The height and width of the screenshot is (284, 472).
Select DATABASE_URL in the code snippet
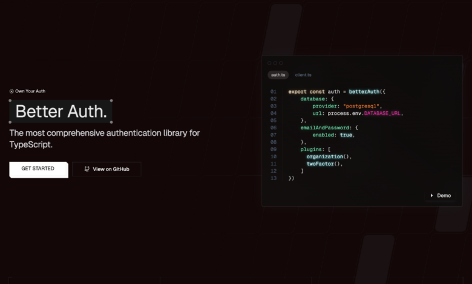pyautogui.click(x=383, y=113)
